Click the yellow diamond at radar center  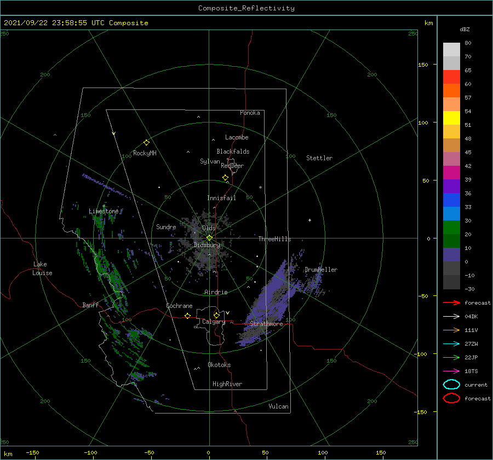click(209, 238)
